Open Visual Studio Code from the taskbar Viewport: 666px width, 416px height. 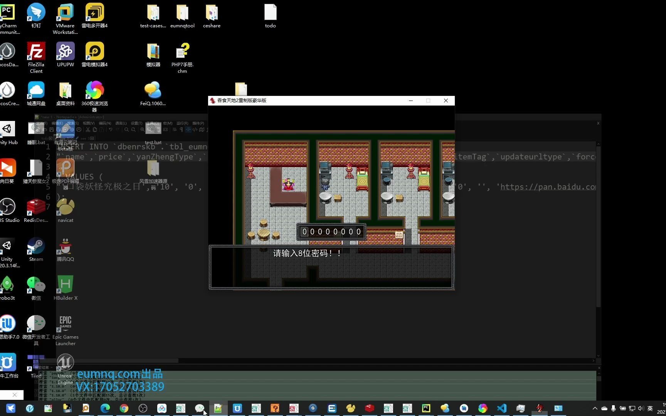pos(501,408)
